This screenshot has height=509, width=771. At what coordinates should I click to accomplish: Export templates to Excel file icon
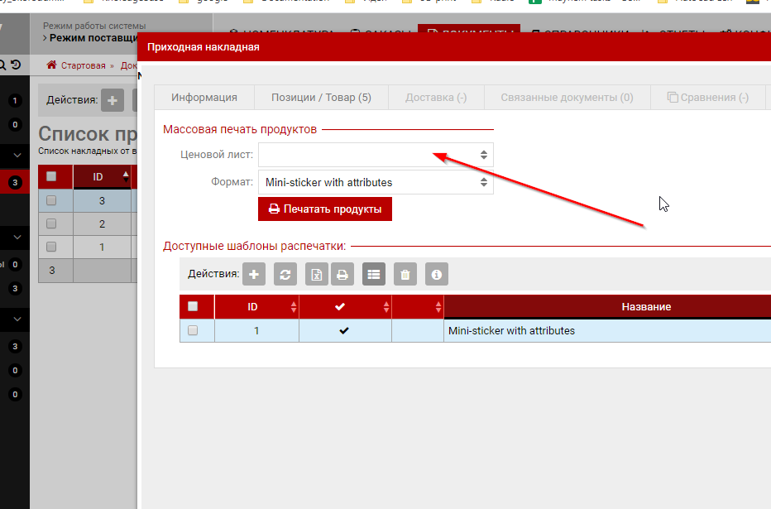(316, 274)
